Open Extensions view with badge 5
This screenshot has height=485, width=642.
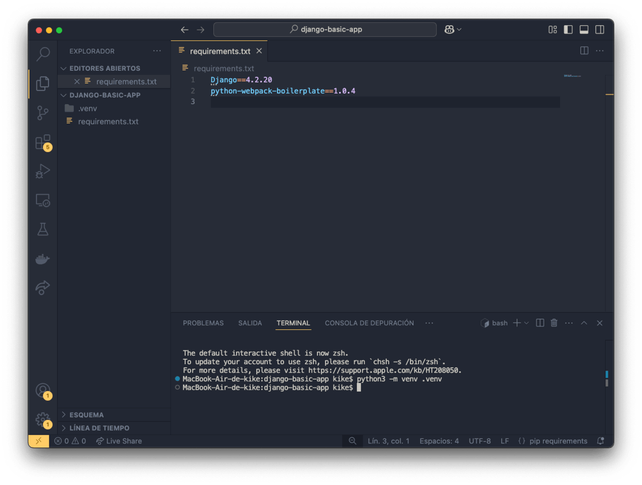[x=43, y=142]
